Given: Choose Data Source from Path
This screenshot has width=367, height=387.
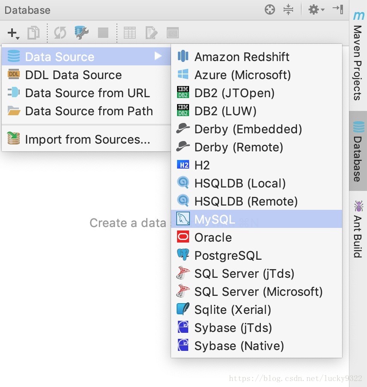Looking at the screenshot, I should tap(86, 111).
